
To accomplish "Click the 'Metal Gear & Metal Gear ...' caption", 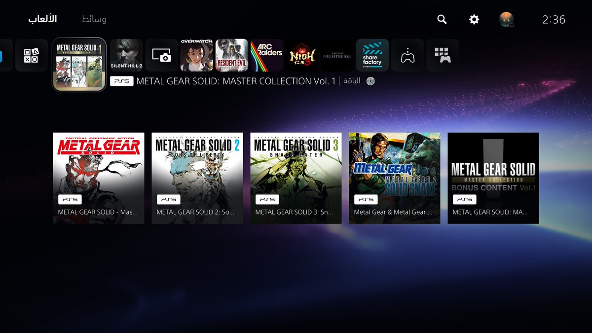I will pos(393,212).
